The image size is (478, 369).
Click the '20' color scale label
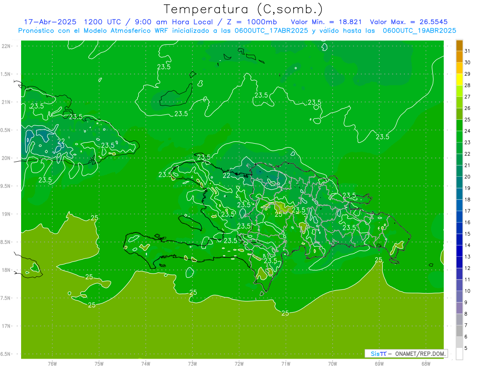coord(468,177)
